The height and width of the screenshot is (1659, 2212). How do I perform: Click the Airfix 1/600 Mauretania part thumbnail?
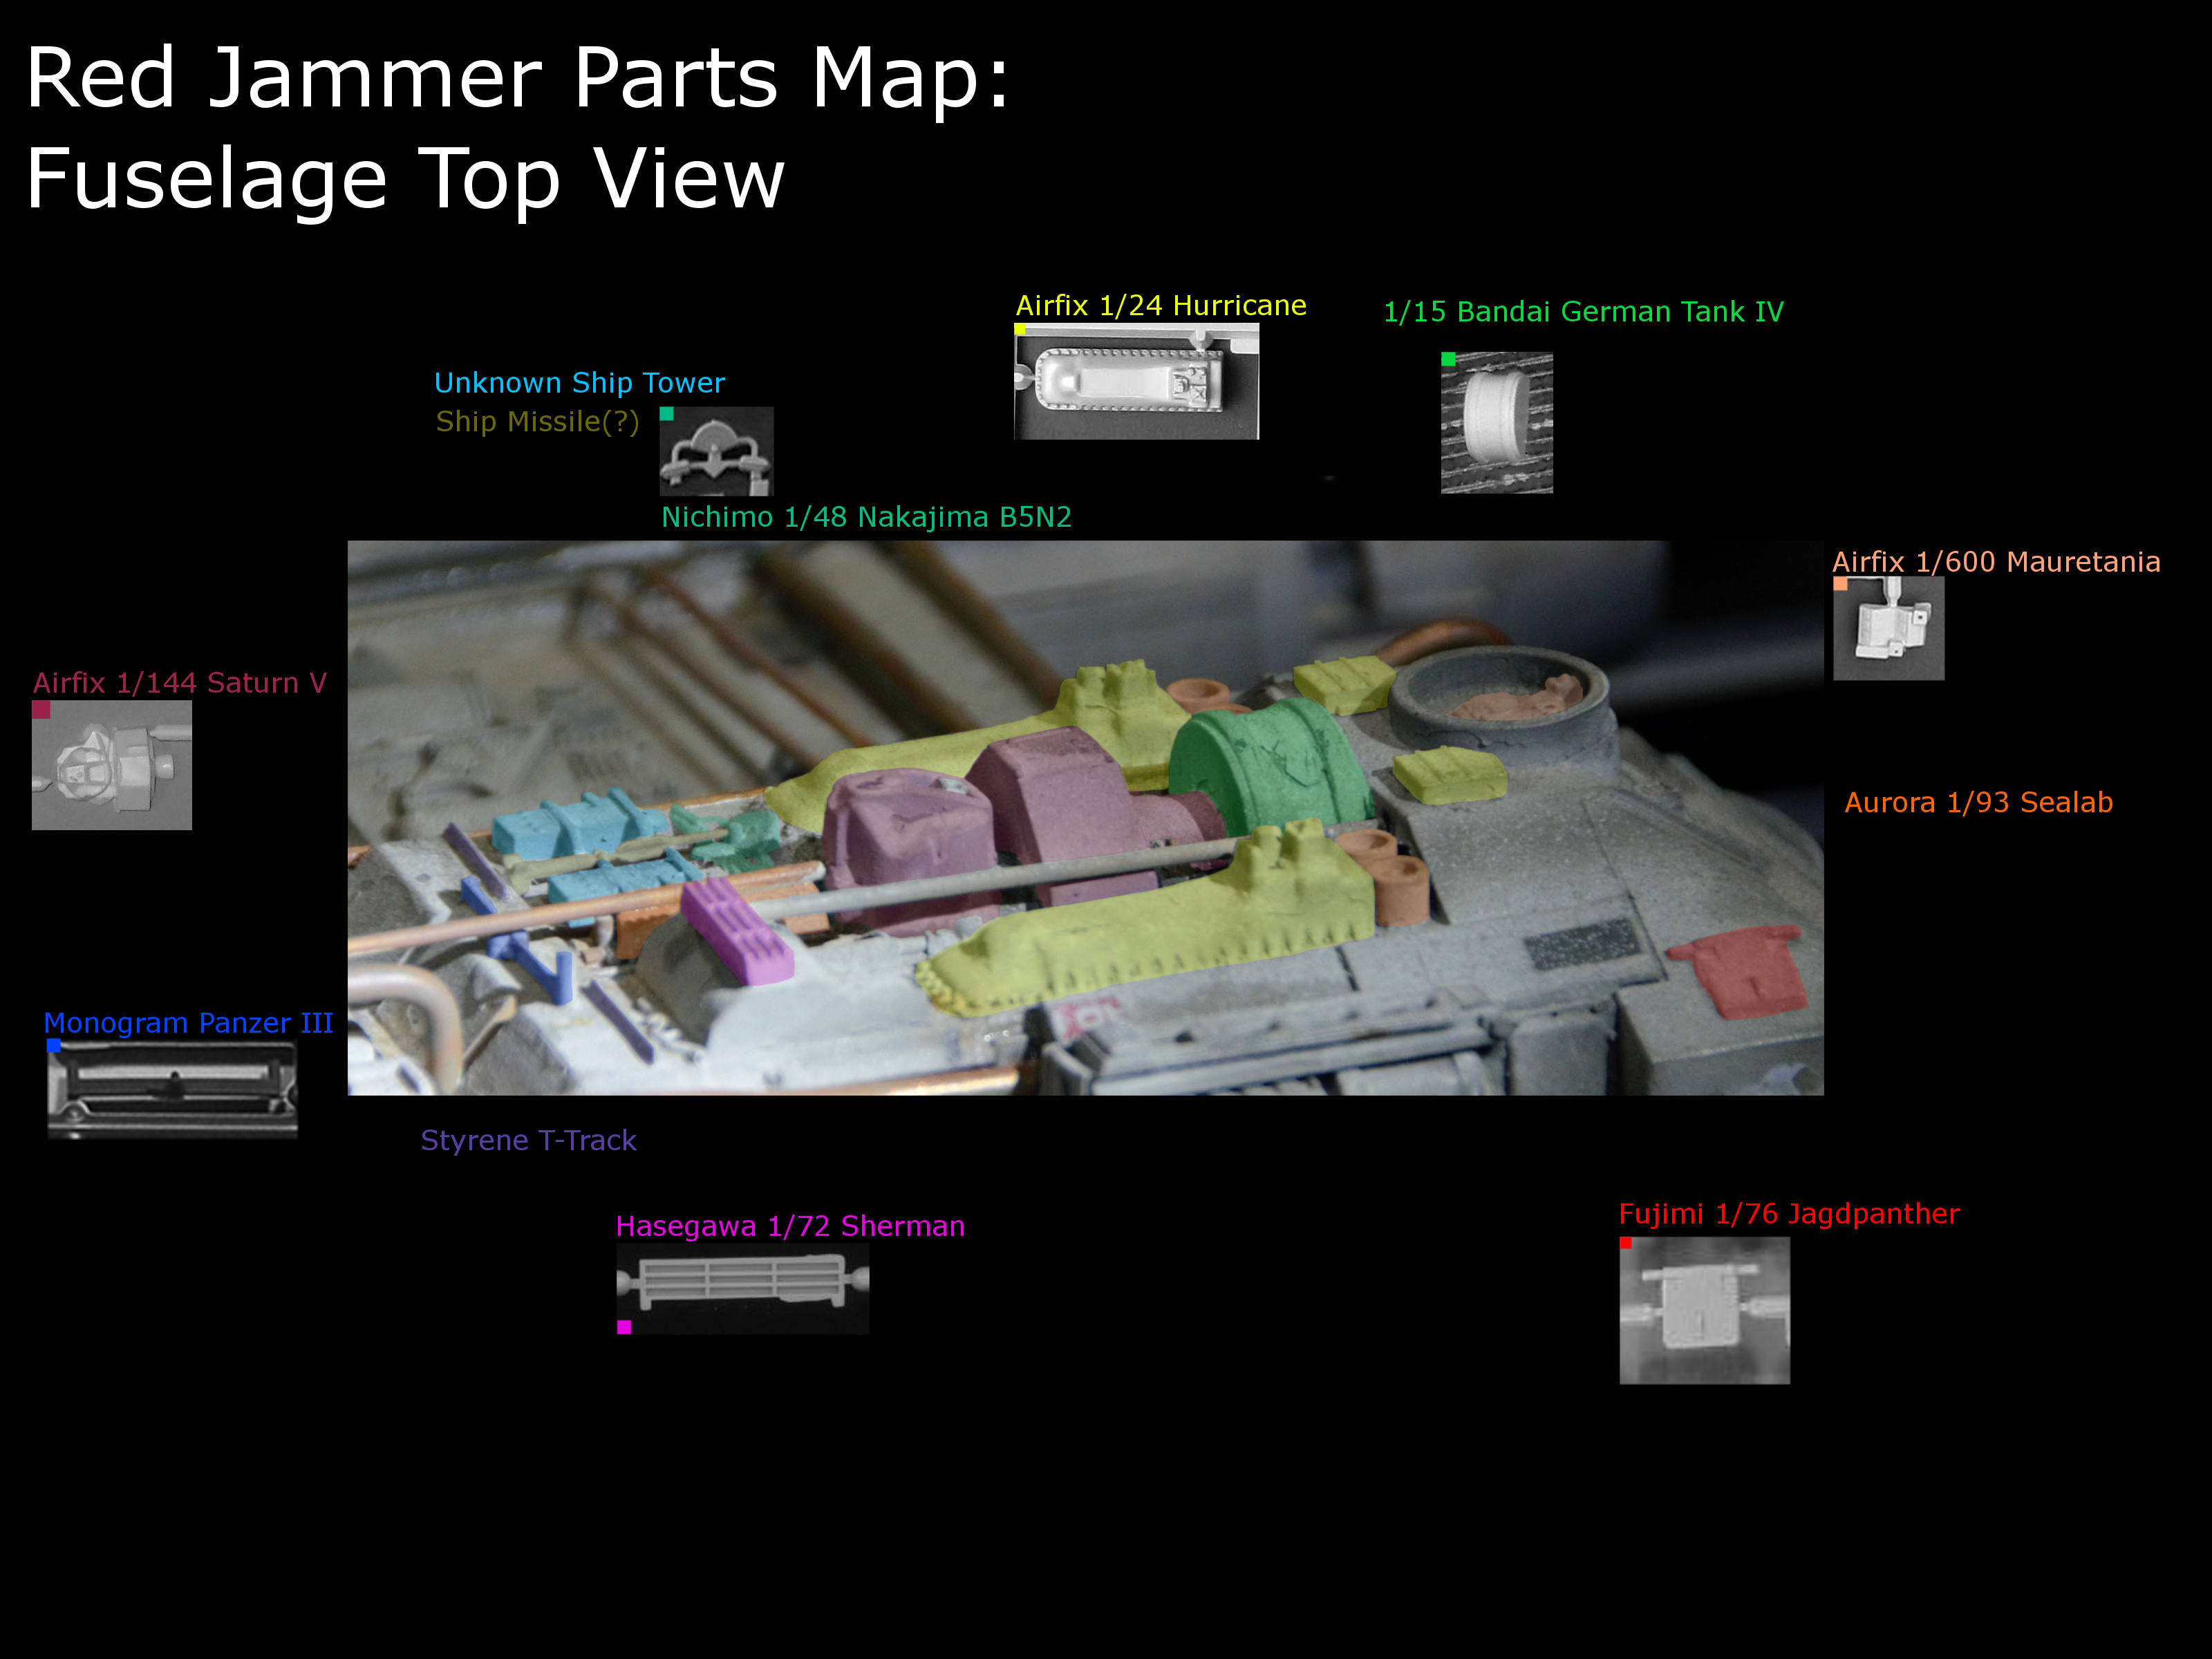click(x=1889, y=629)
